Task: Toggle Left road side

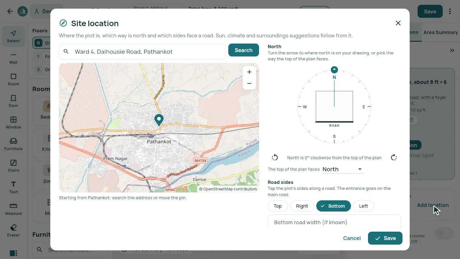Action: 363,206
